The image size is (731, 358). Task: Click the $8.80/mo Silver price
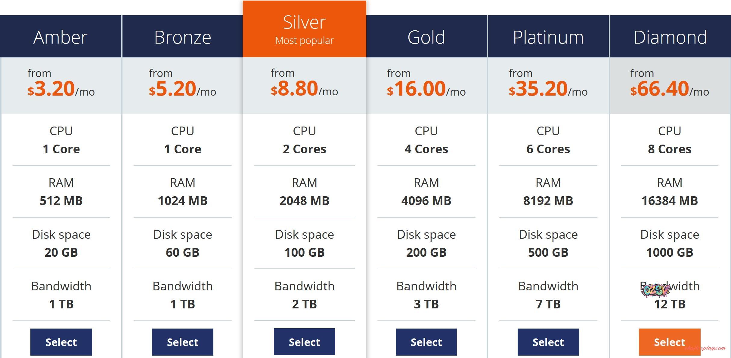coord(304,89)
